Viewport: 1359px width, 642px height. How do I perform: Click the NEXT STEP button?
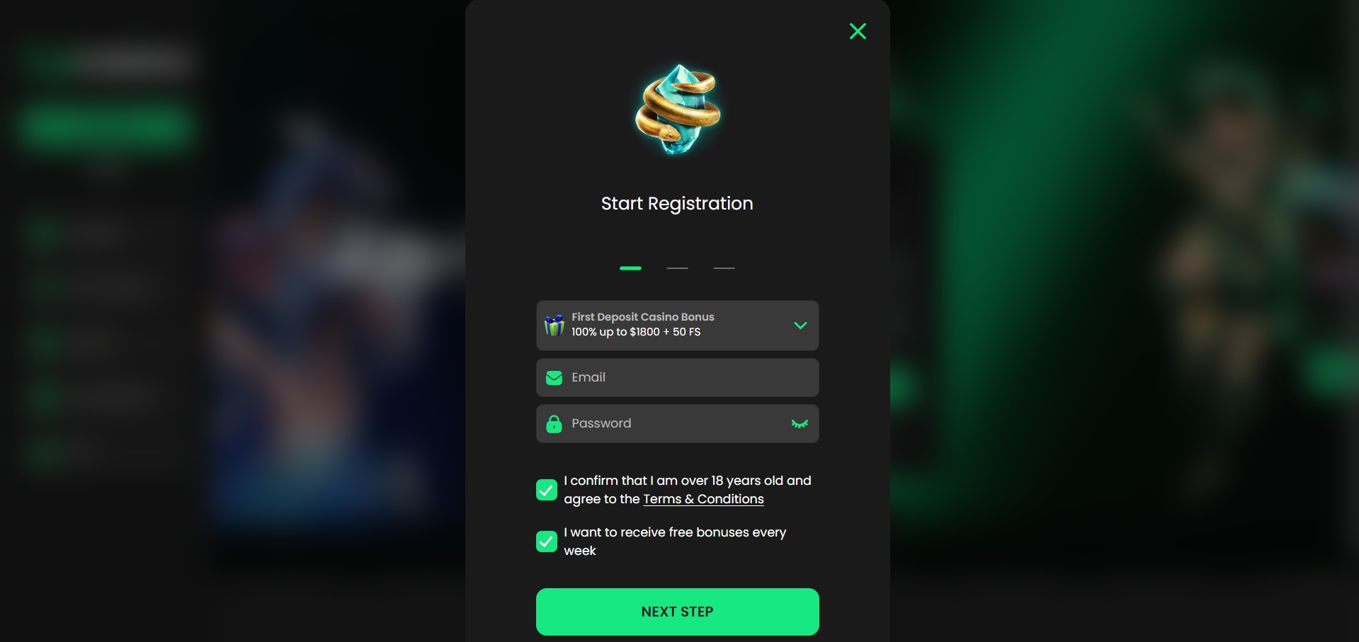click(x=678, y=612)
